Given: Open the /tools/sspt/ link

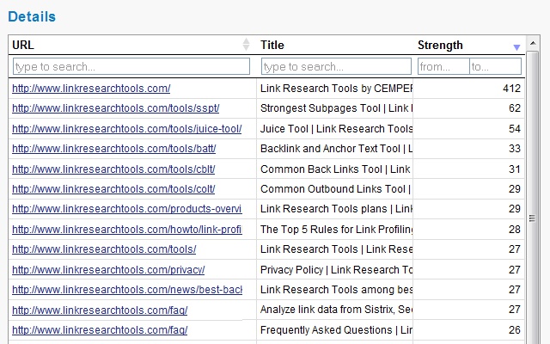Looking at the screenshot, I should coord(116,108).
